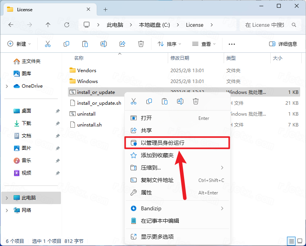
Task: Click 本地磁盘 (C:) in the breadcrumb
Action: [155, 25]
